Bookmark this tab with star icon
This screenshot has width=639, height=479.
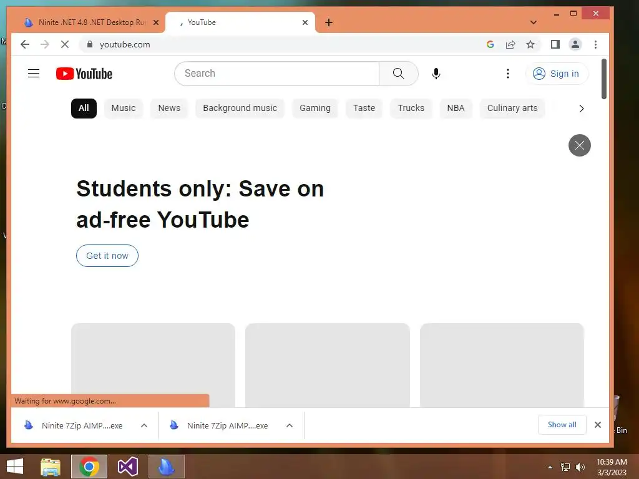tap(530, 44)
